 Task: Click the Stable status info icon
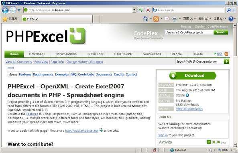[187, 95]
